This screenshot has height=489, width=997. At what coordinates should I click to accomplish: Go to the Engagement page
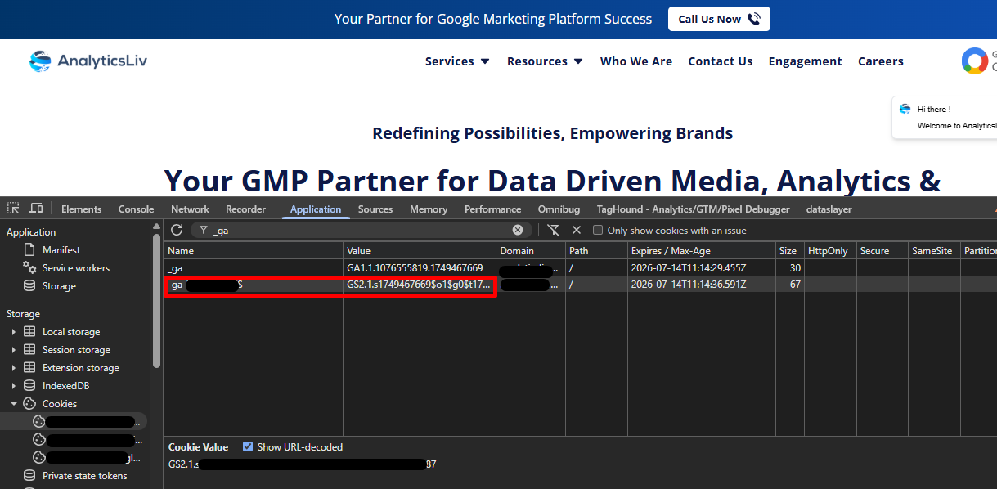point(806,61)
